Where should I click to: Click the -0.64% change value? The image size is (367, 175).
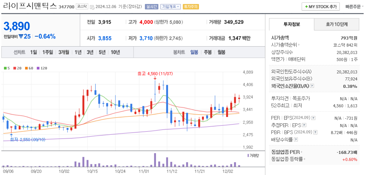tap(45, 37)
